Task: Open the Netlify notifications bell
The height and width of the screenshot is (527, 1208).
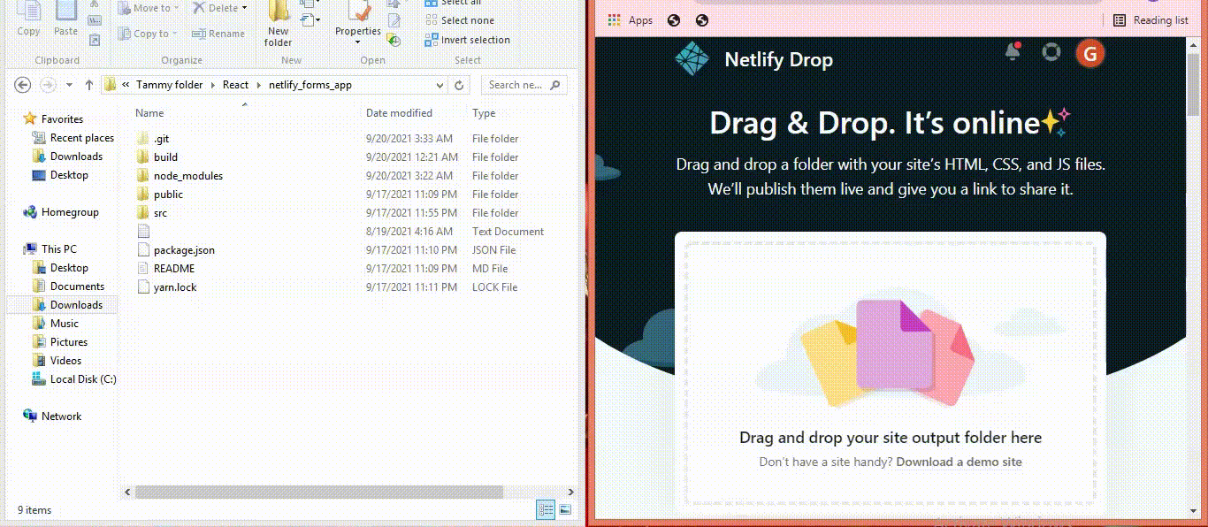Action: (x=1013, y=52)
